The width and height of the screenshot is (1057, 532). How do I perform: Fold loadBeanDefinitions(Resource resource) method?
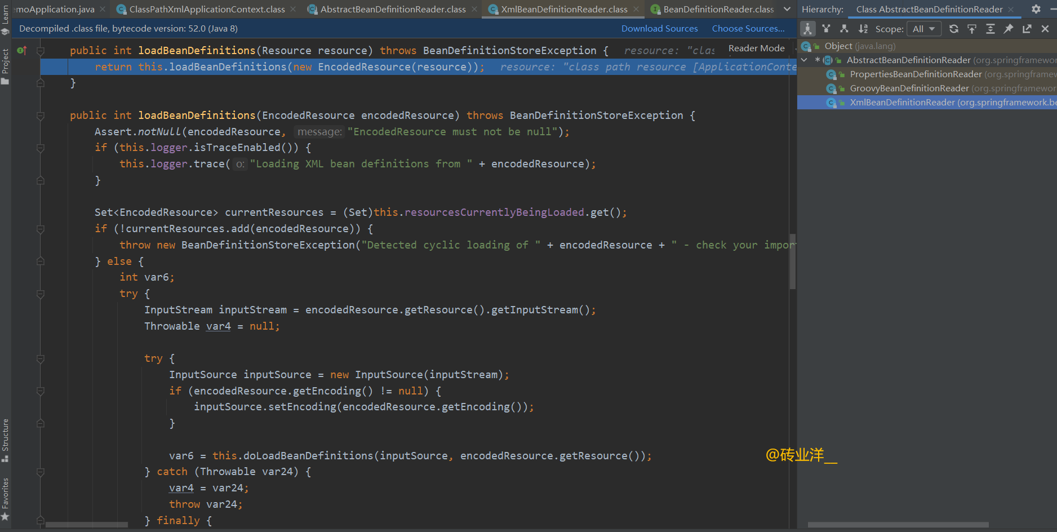[x=41, y=51]
